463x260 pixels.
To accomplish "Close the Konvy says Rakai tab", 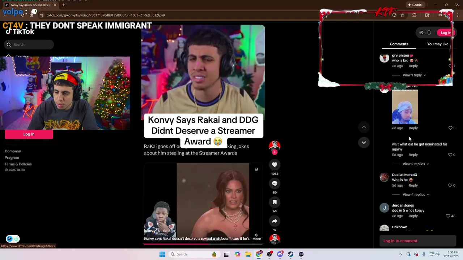I will (54, 5).
